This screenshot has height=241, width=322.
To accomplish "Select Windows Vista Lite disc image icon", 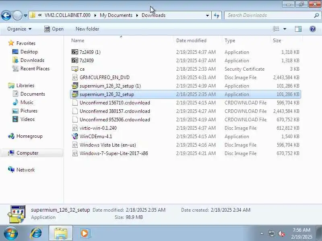I will 75,145.
